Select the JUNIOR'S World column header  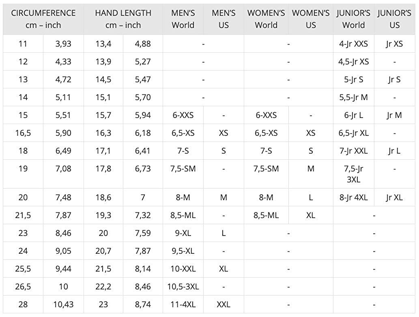point(354,19)
